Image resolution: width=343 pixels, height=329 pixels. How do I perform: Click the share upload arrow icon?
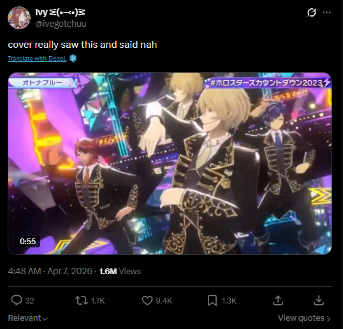click(x=278, y=300)
